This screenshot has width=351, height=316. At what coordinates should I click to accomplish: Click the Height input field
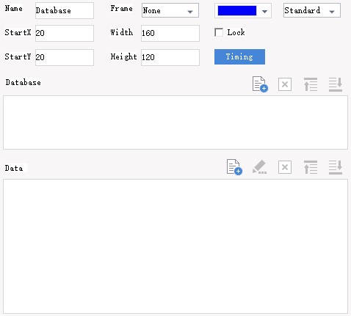point(170,57)
